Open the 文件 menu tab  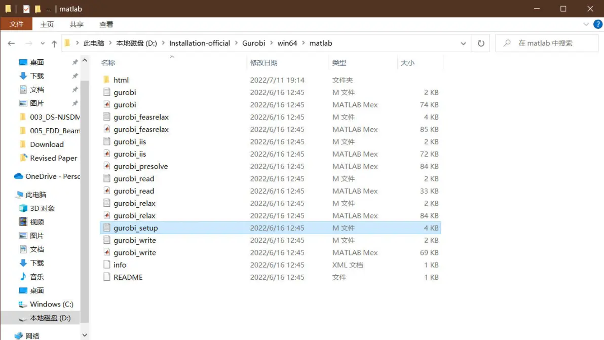[16, 24]
